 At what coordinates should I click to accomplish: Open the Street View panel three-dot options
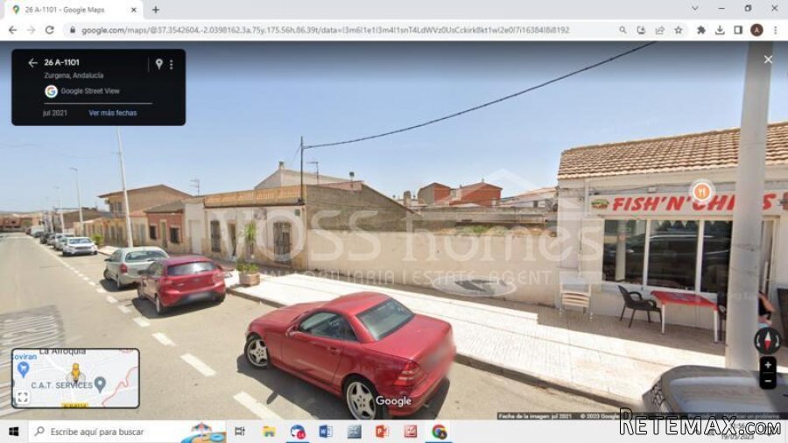172,64
